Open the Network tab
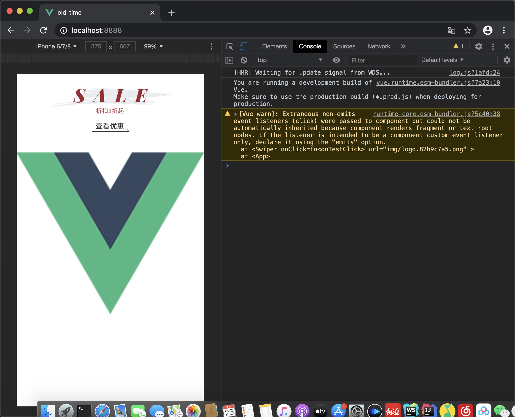Image resolution: width=515 pixels, height=417 pixels. pos(379,46)
